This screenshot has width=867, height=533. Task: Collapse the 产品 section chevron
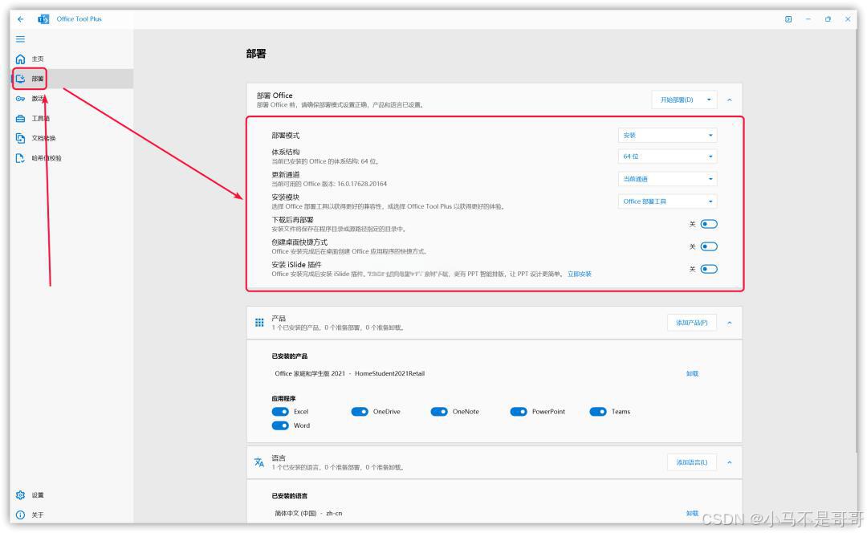pyautogui.click(x=729, y=323)
